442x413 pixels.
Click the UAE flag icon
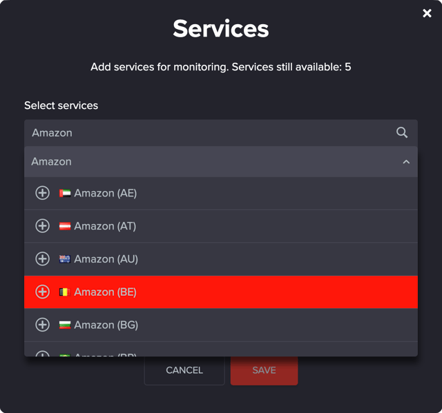click(65, 194)
